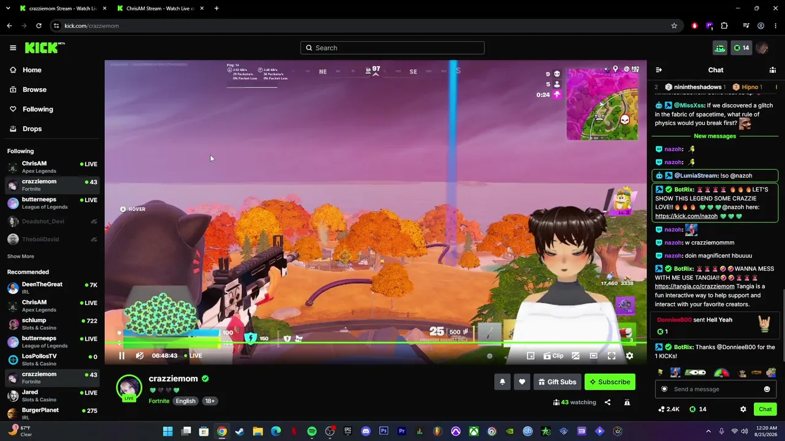Toggle notifications bell for crazziemom
785x441 pixels.
point(502,382)
